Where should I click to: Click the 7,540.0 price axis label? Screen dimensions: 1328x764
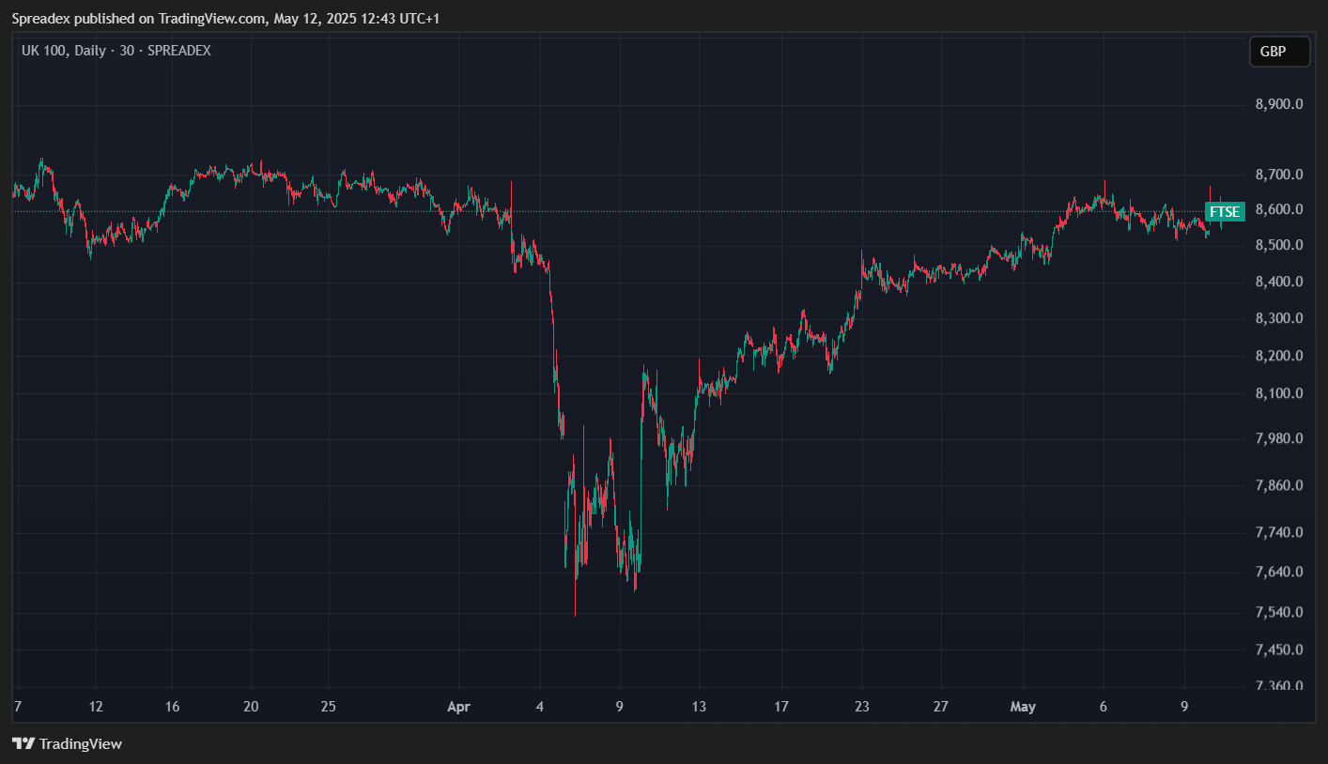1279,612
